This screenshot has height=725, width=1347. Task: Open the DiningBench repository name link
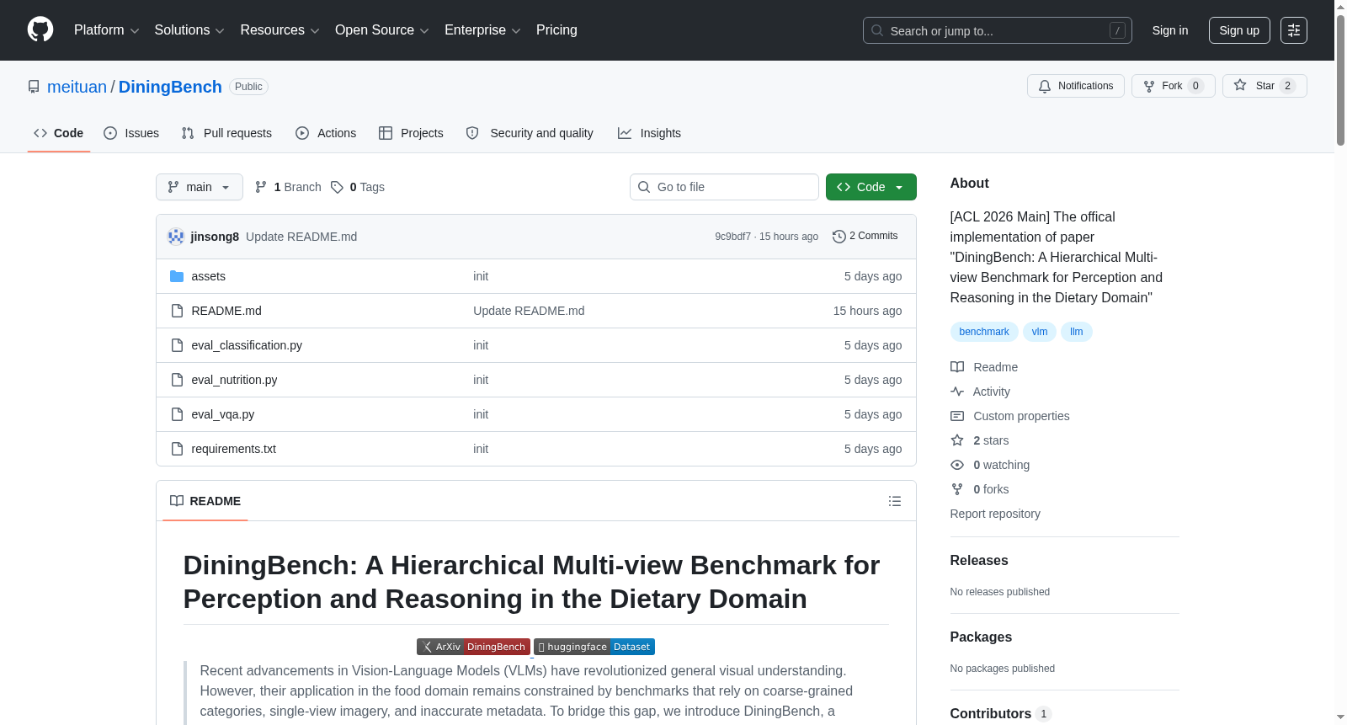click(170, 87)
